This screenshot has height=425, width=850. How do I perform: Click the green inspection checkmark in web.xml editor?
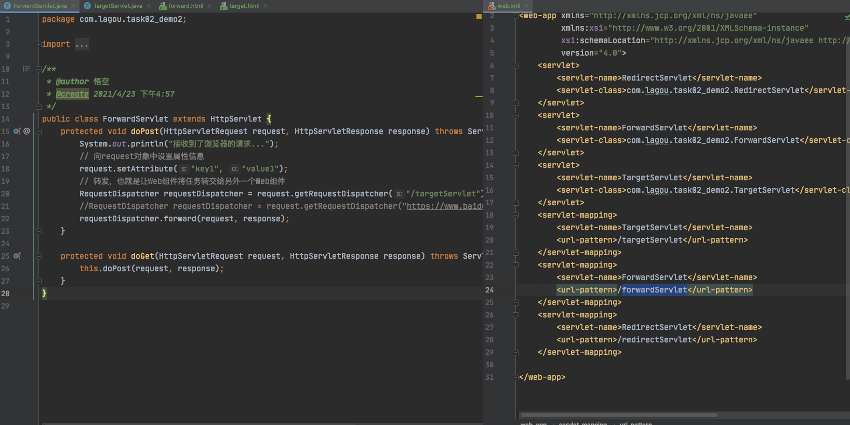click(847, 17)
